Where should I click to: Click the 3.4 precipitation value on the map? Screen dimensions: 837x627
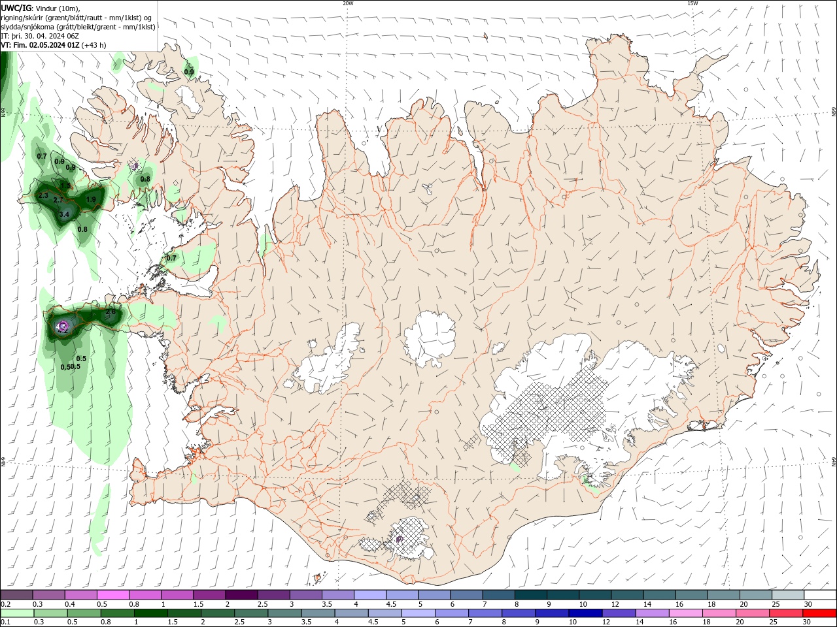[x=64, y=214]
